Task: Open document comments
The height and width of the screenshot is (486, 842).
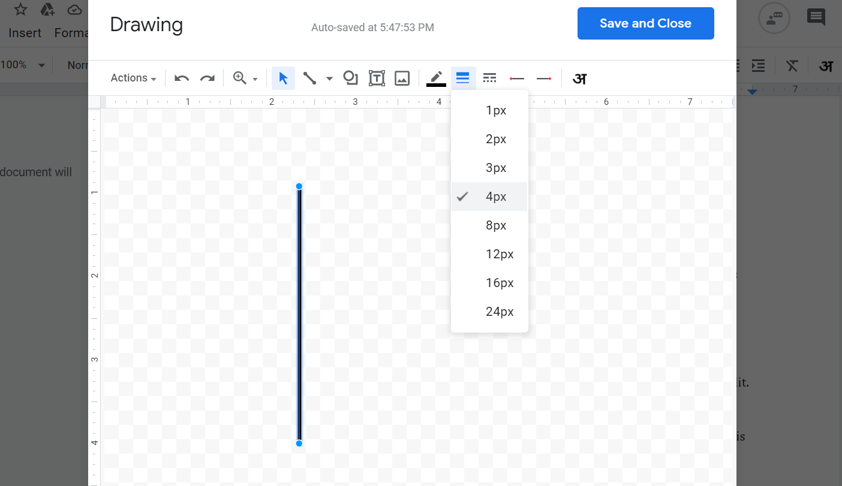Action: click(x=816, y=17)
